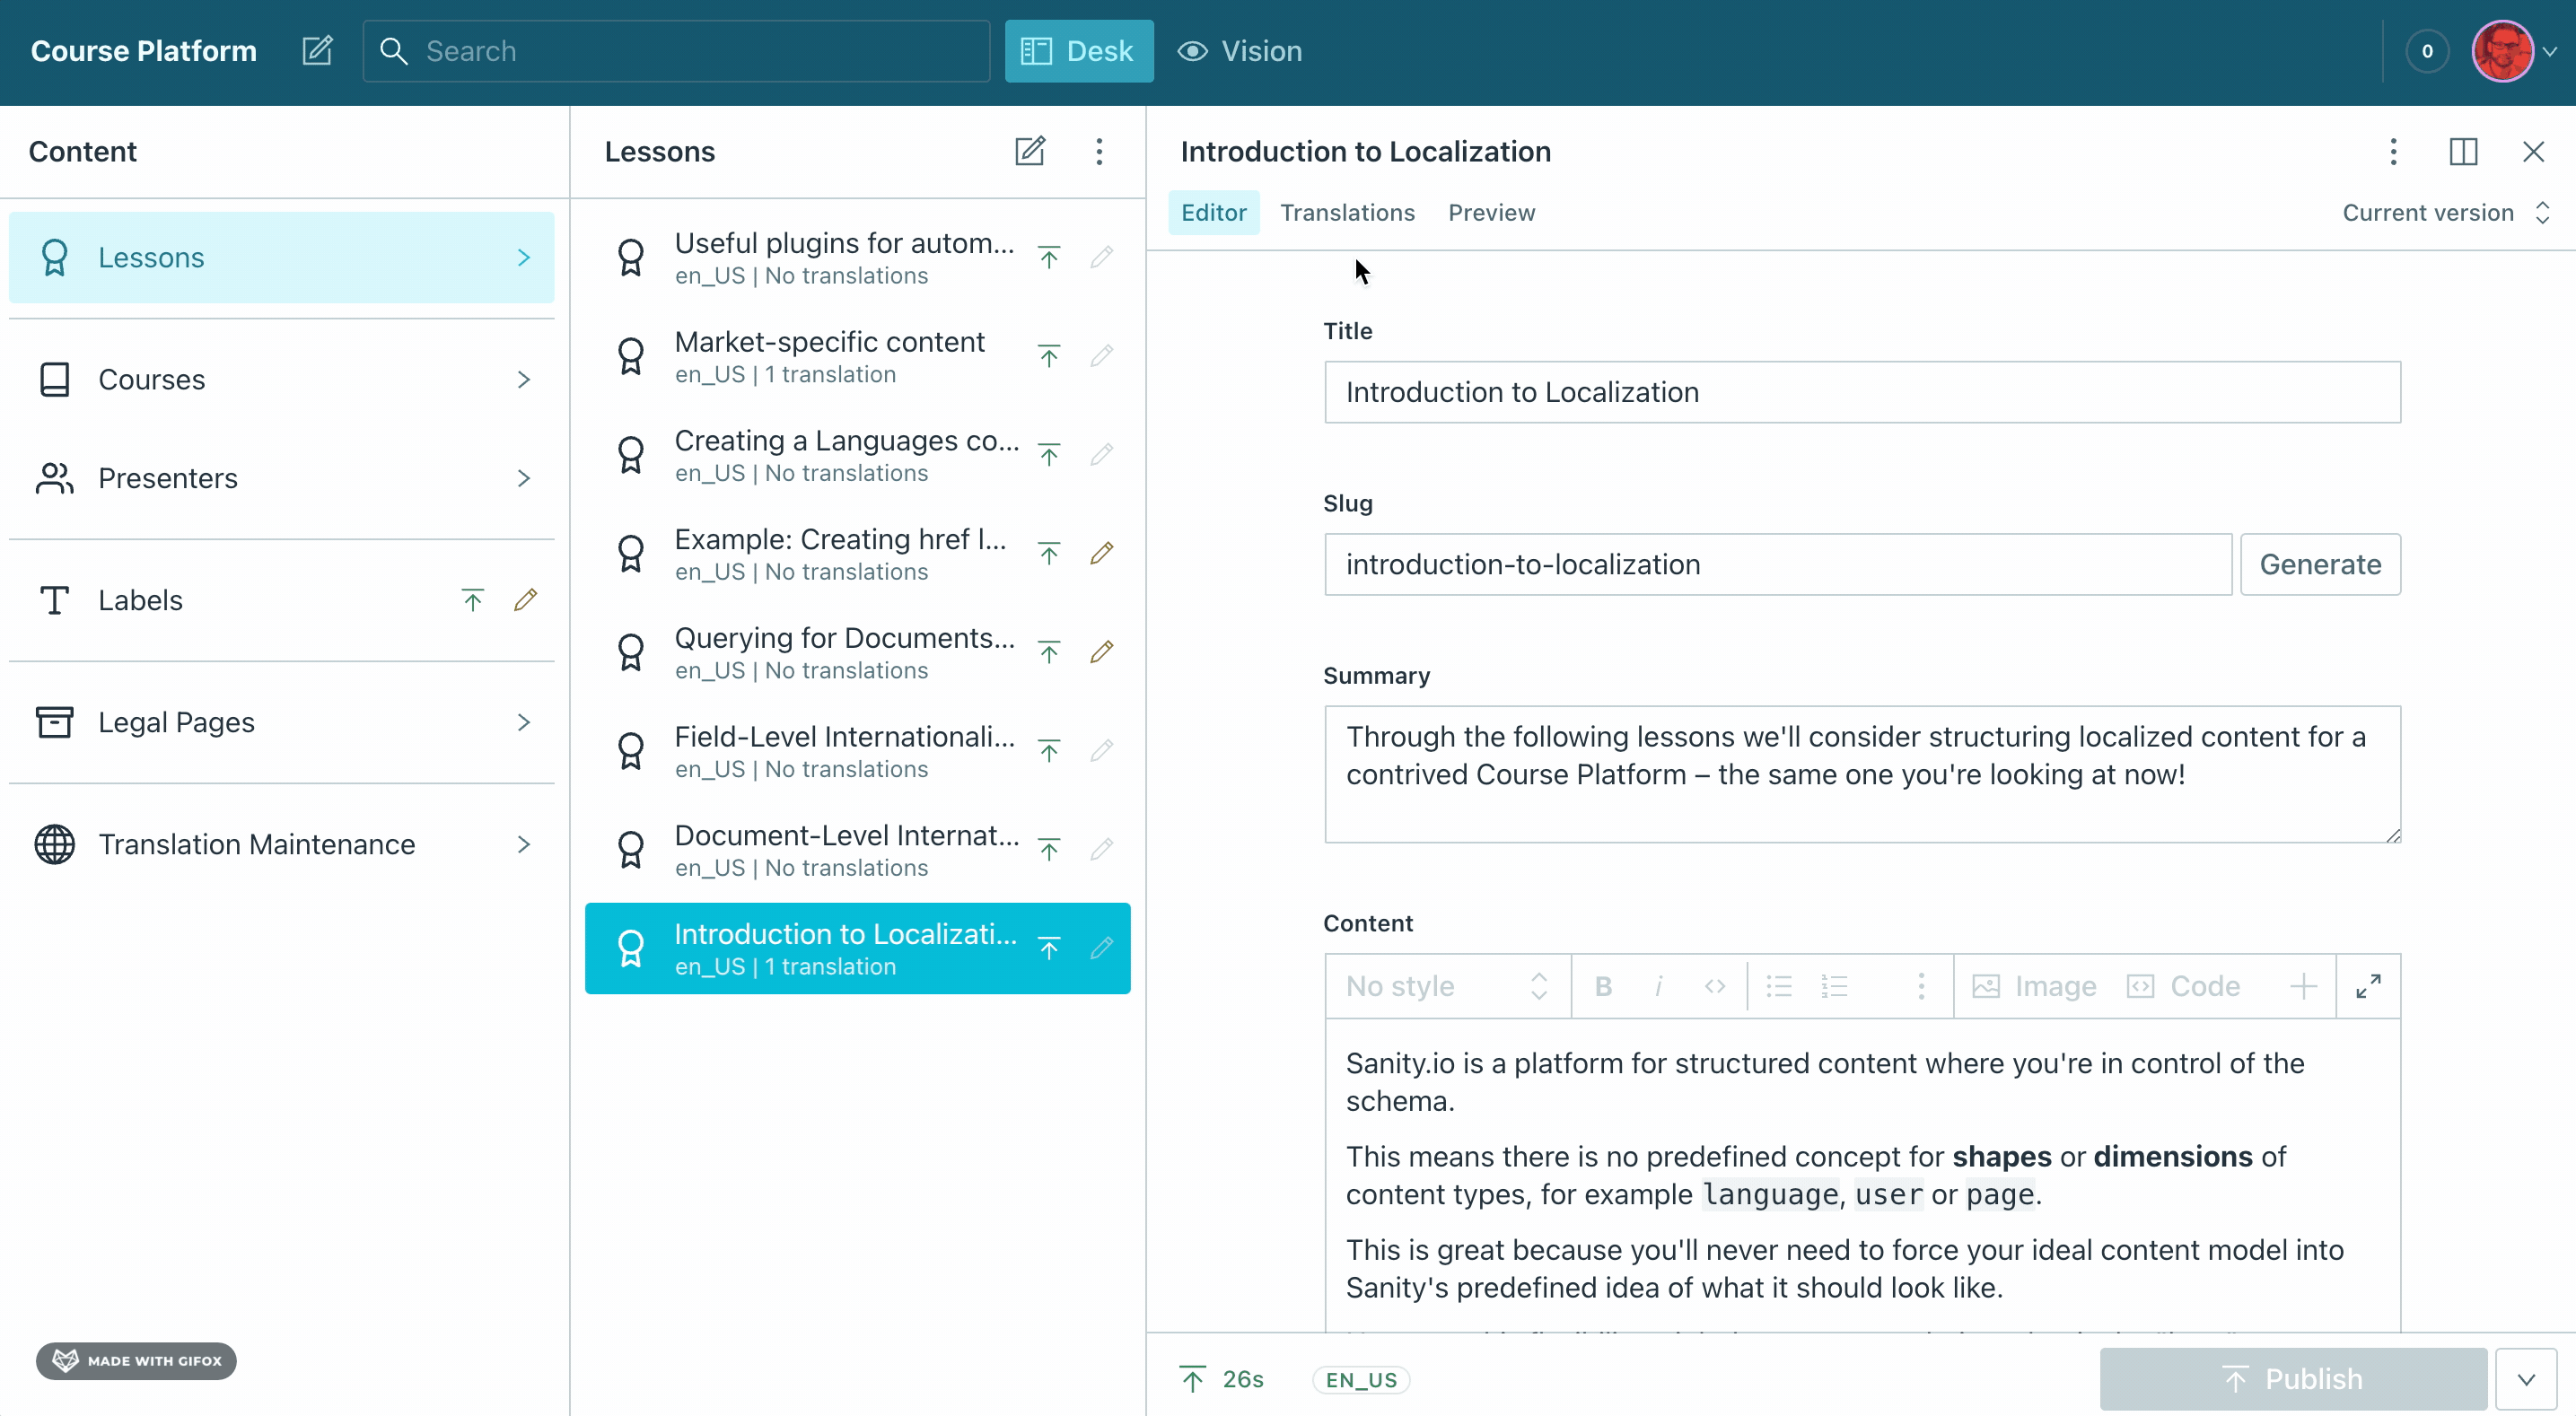Toggle bold formatting in Content editor
The width and height of the screenshot is (2576, 1416).
click(x=1603, y=986)
